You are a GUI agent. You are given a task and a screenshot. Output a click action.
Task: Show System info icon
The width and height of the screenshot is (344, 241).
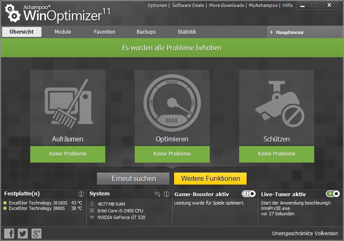(x=167, y=194)
